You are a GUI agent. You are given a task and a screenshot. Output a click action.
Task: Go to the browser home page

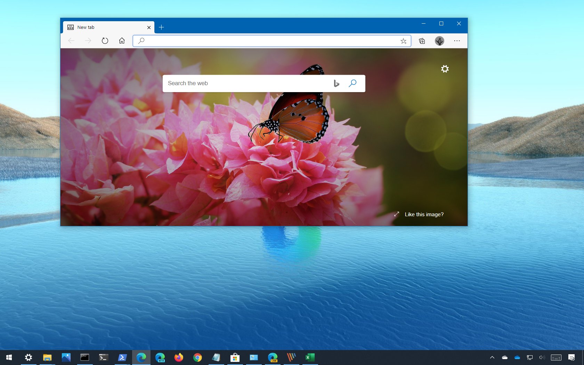coord(122,41)
